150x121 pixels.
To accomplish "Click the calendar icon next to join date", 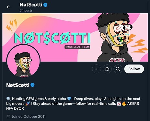I will [8, 116].
